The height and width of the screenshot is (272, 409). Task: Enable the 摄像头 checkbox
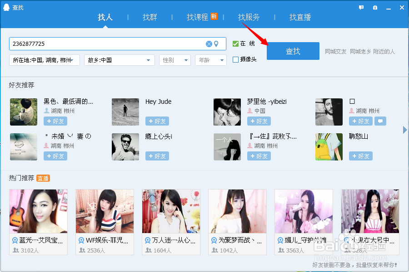coord(235,59)
